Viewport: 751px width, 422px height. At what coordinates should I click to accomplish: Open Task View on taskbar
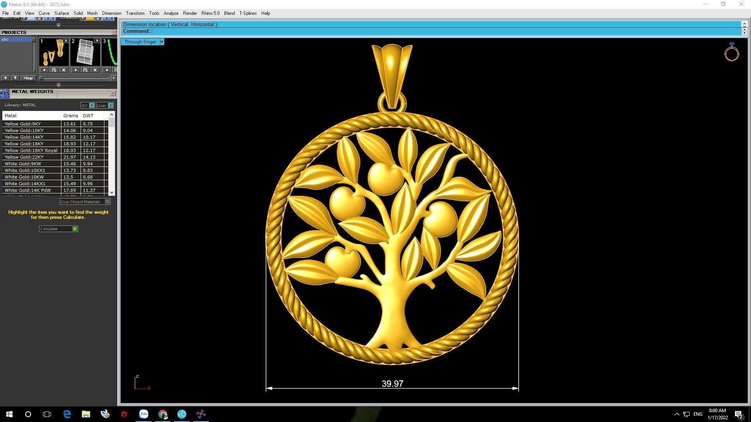47,414
